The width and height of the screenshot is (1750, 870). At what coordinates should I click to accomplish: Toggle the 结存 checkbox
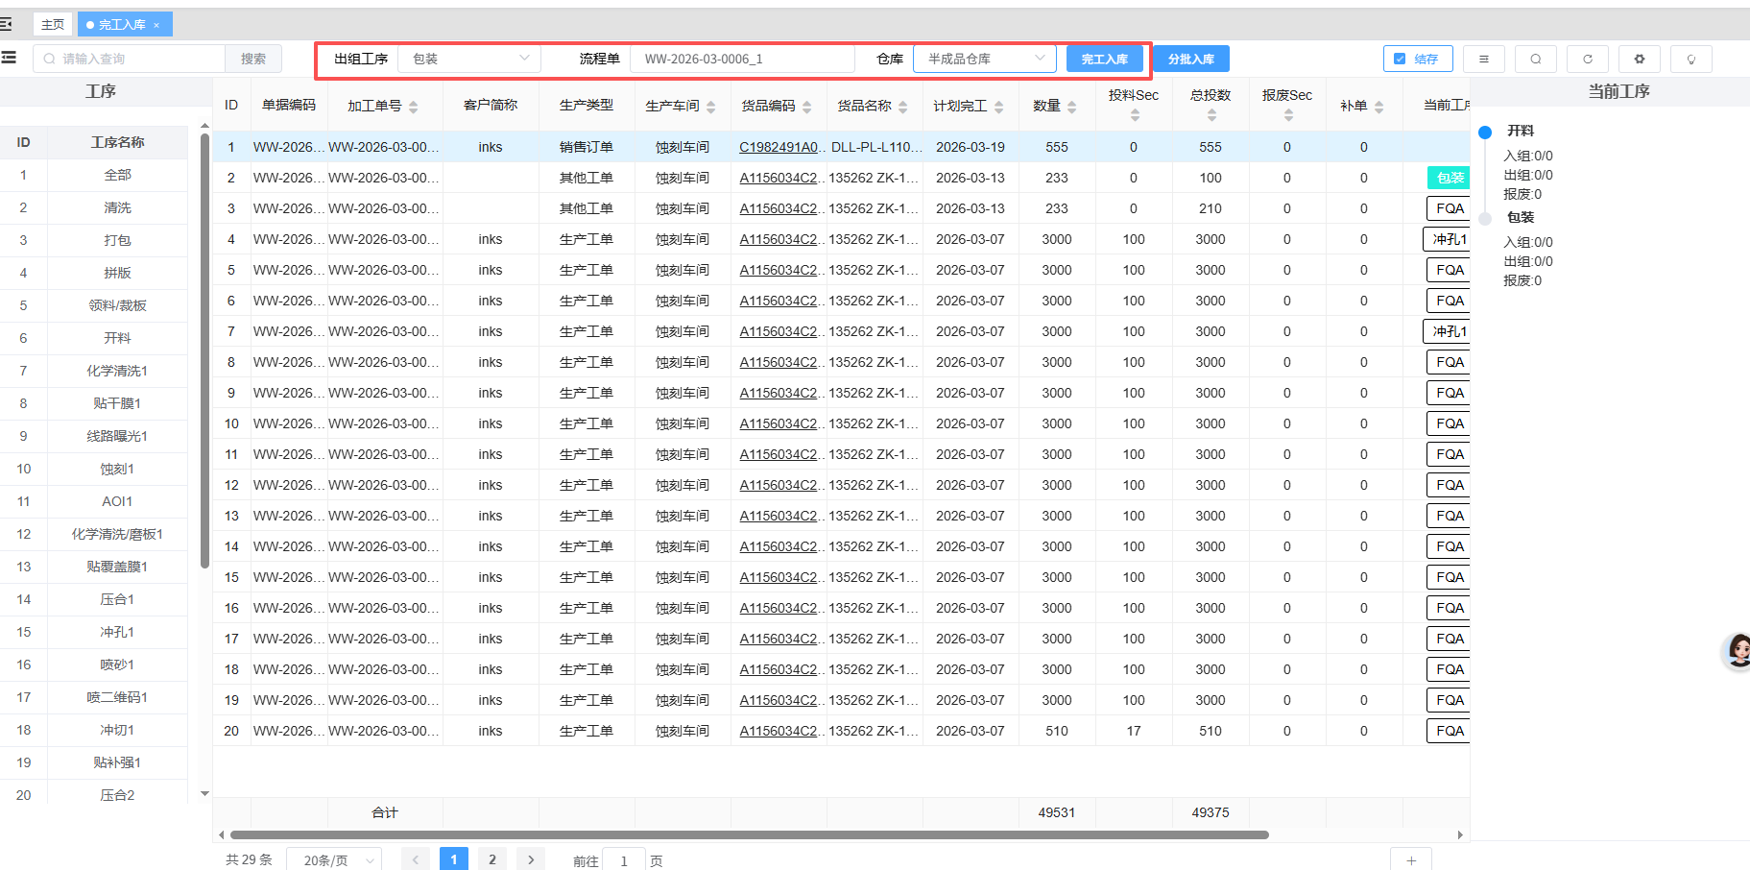[x=1400, y=59]
